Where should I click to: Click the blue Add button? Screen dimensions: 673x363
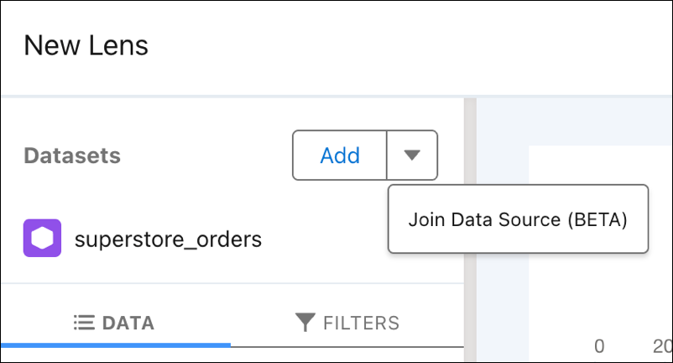tap(340, 155)
